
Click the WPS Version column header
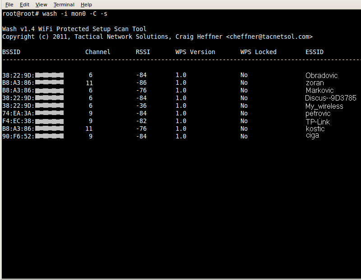coord(195,52)
